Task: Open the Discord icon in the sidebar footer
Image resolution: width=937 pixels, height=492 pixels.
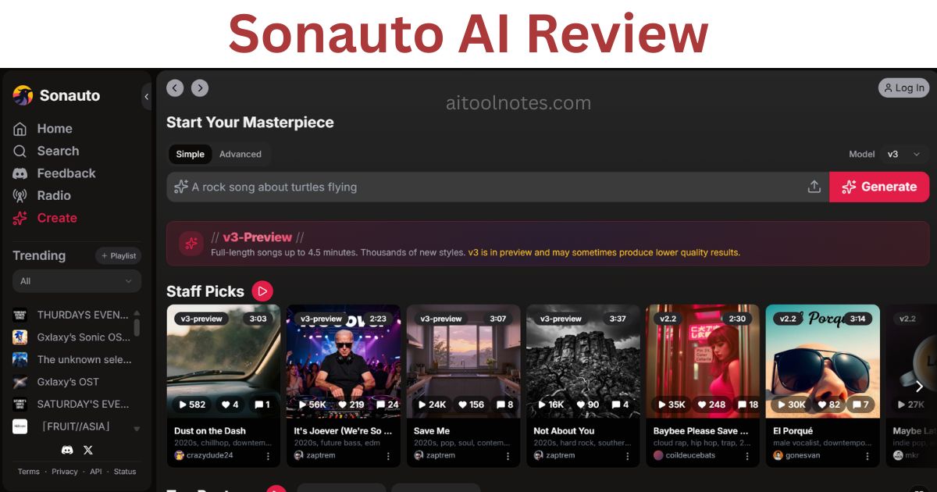Action: [67, 450]
